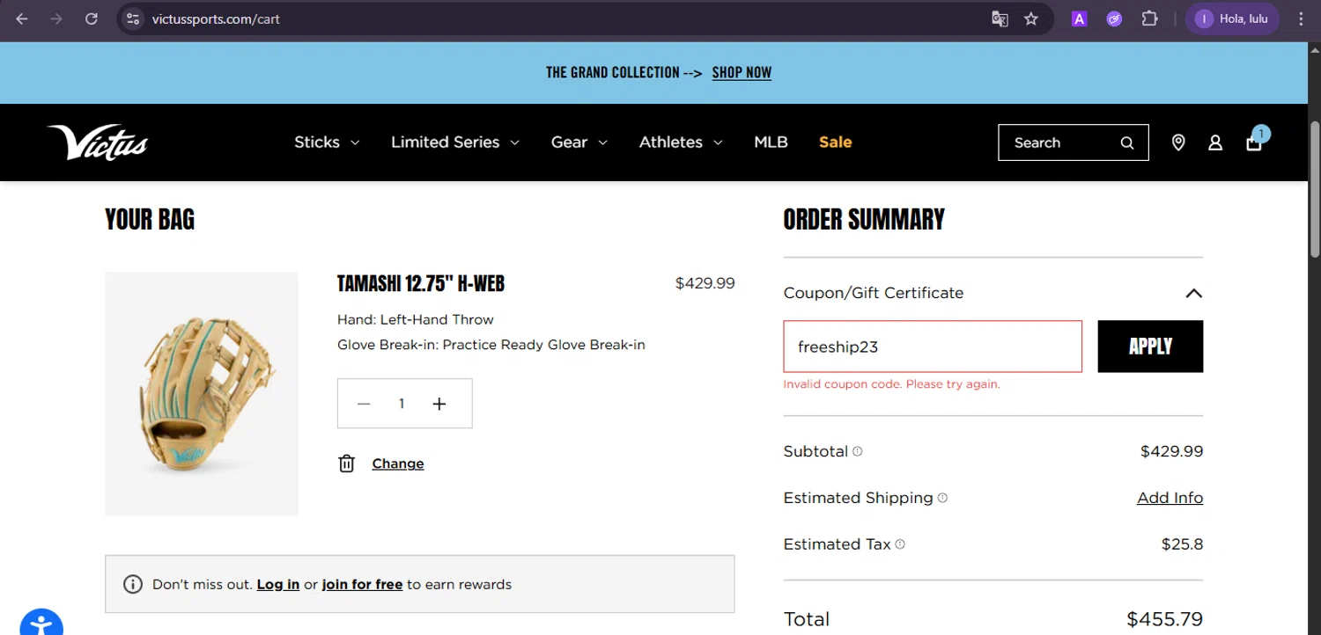This screenshot has height=635, width=1321.
Task: Collapse the Coupon/Gift Certificate section
Action: (1194, 293)
